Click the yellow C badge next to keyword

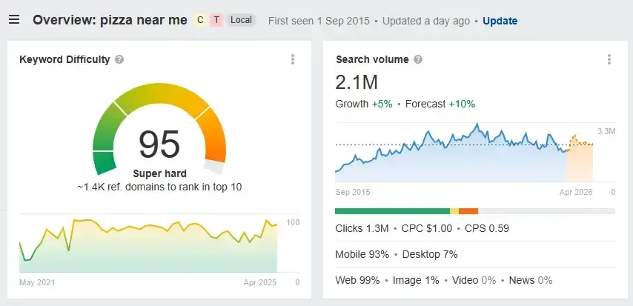tap(199, 20)
